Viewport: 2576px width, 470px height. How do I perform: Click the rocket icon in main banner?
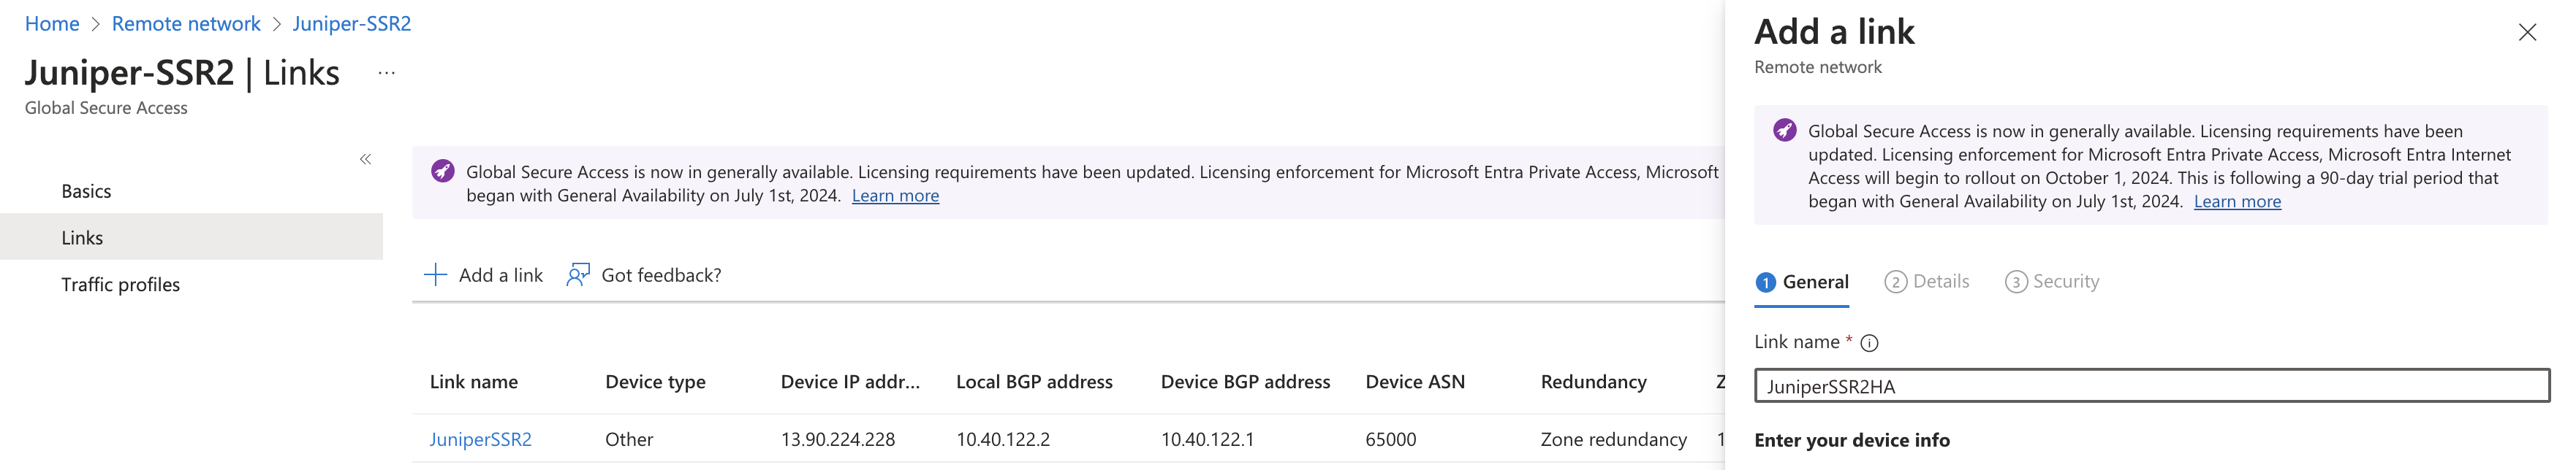(x=443, y=172)
